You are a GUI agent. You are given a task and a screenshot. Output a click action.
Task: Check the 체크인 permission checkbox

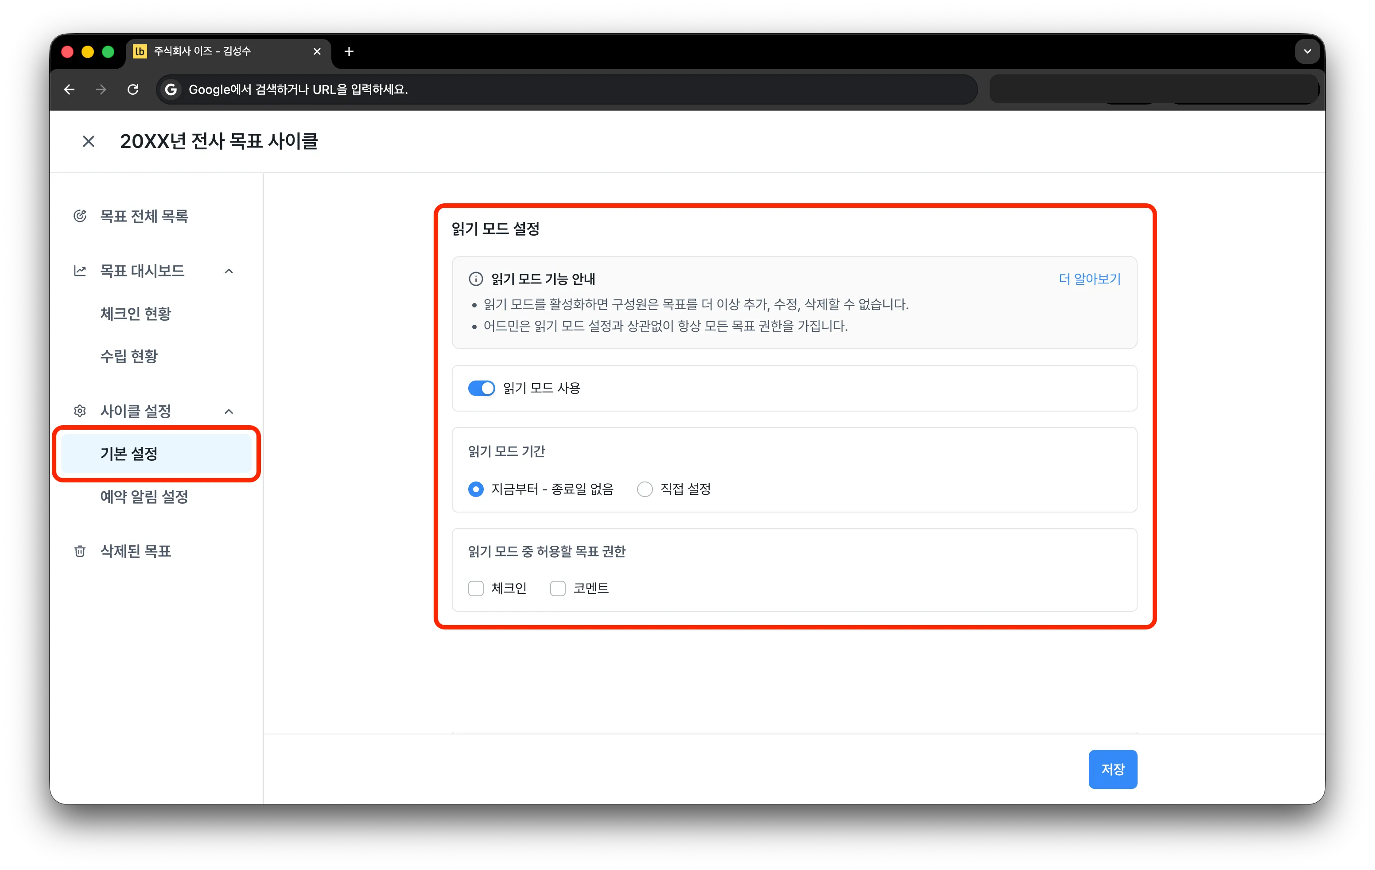click(476, 588)
